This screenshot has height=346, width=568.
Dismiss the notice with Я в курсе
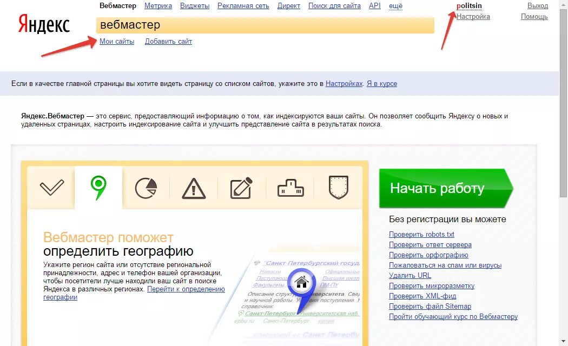coord(382,84)
